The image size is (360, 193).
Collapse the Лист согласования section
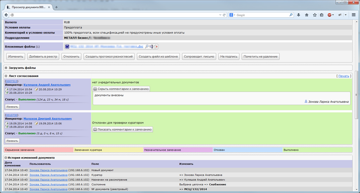(6, 76)
